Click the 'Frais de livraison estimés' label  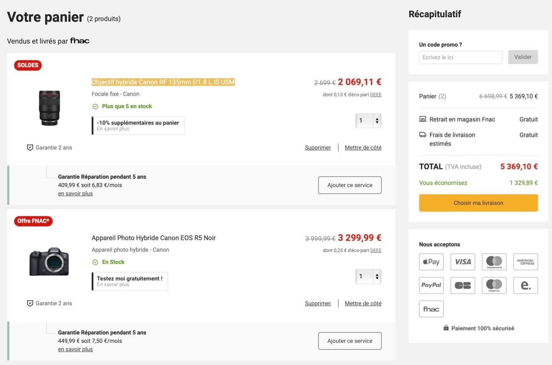click(x=452, y=139)
